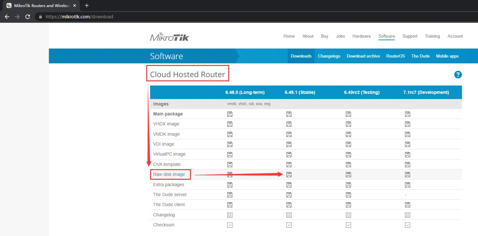
Task: Open the Checksum for 6.49.1 Stable
Action: [289, 225]
